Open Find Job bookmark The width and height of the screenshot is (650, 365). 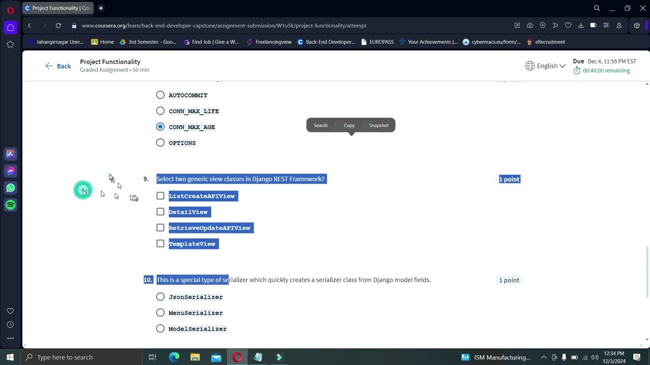click(211, 42)
